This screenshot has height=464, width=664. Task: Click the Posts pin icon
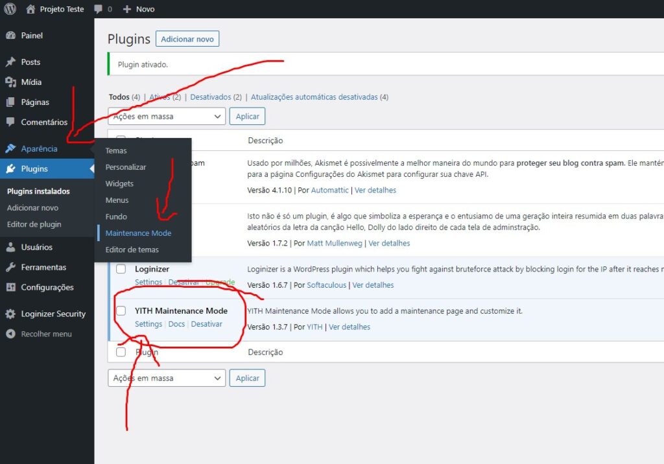coord(10,62)
